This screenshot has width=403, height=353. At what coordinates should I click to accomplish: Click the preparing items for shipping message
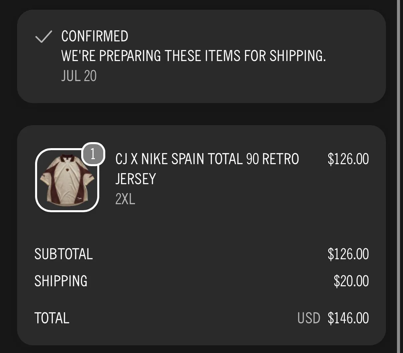193,56
